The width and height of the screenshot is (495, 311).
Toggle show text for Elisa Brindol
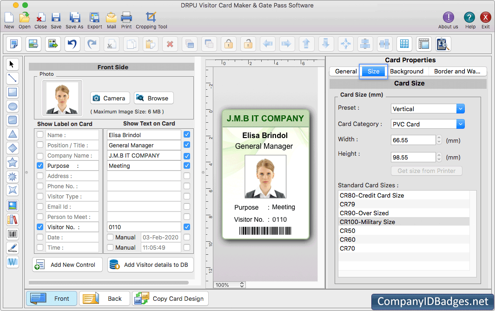187,134
